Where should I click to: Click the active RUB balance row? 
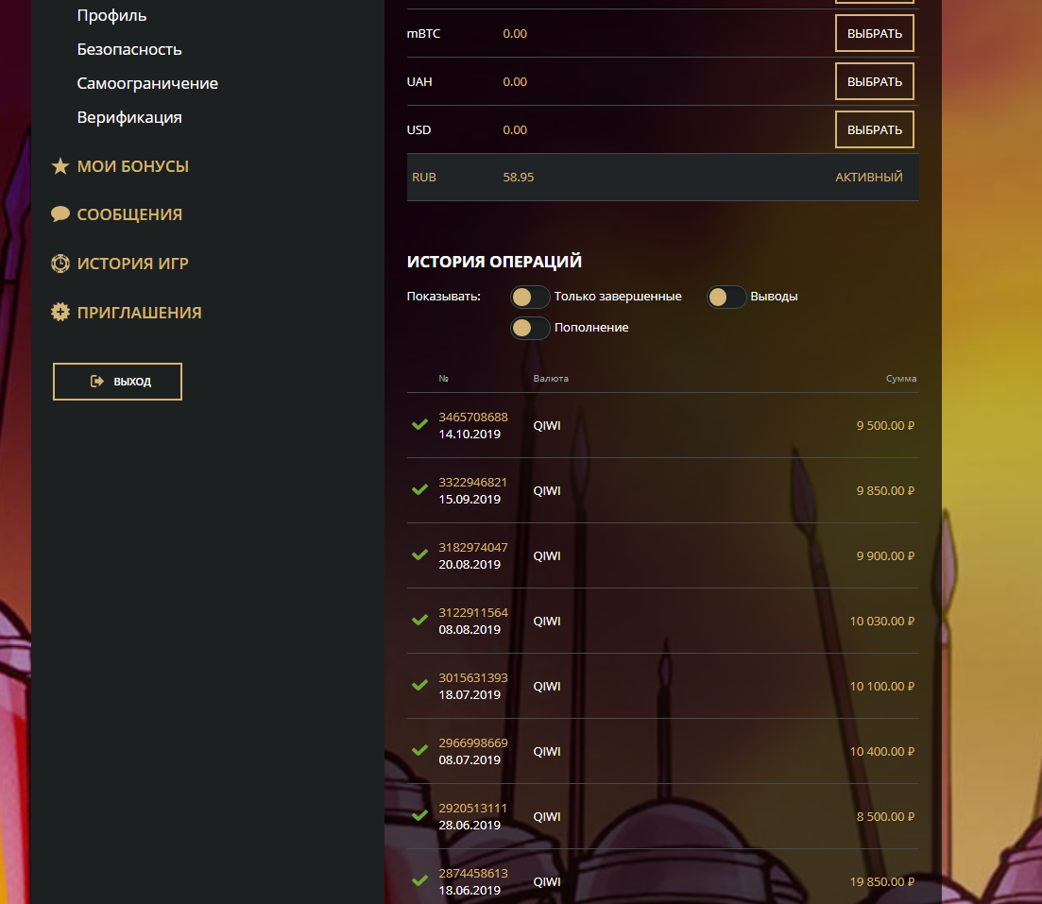coord(662,177)
